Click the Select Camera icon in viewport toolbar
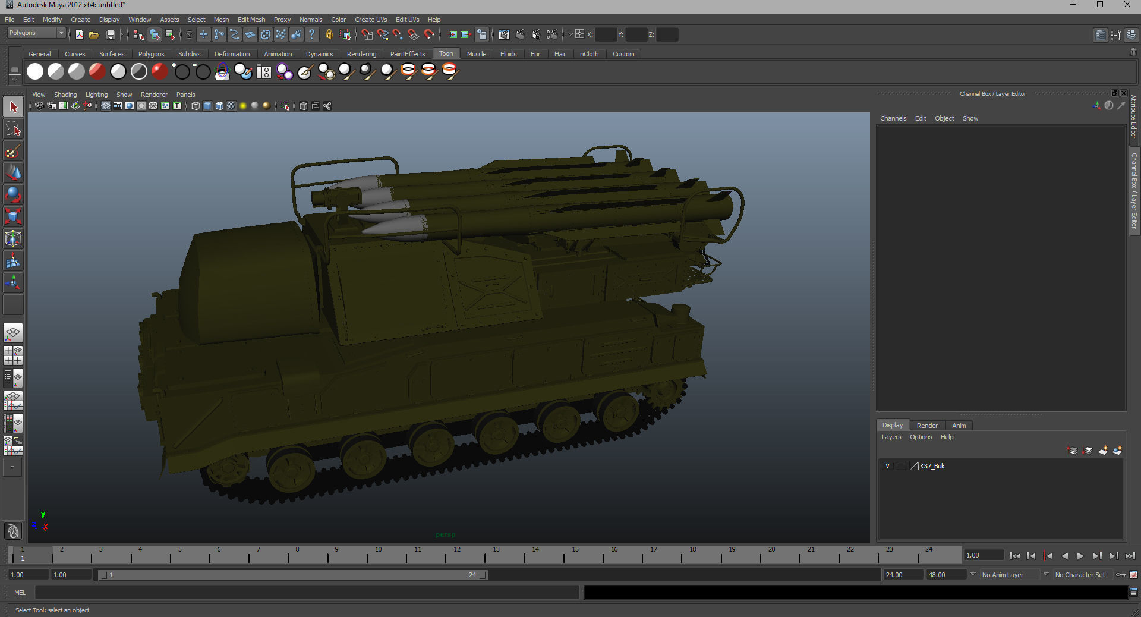 pyautogui.click(x=39, y=106)
